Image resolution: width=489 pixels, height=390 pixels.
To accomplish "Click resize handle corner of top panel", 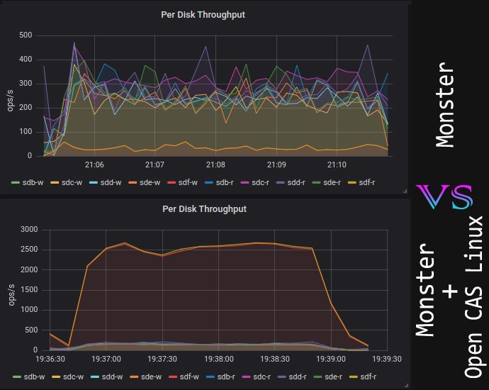I will click(x=405, y=191).
